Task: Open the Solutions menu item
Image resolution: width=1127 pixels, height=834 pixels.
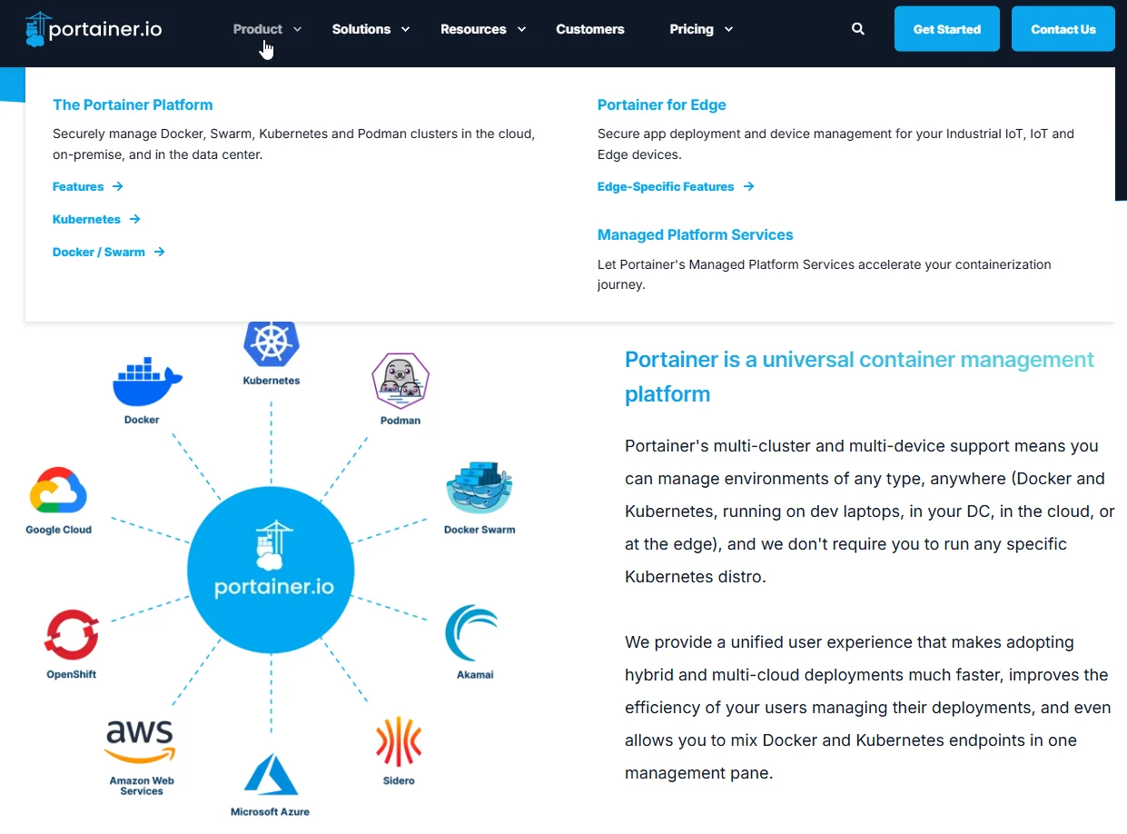Action: click(361, 29)
